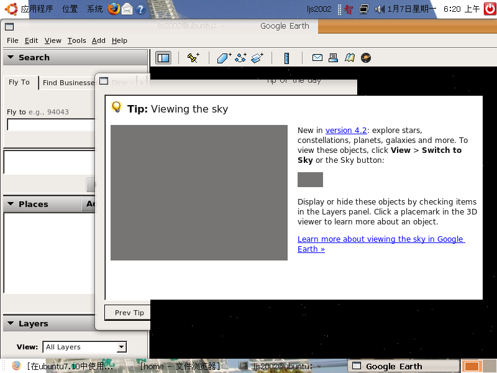Image resolution: width=497 pixels, height=373 pixels.
Task: Open the Add Image Overlay tool
Action: tap(258, 57)
